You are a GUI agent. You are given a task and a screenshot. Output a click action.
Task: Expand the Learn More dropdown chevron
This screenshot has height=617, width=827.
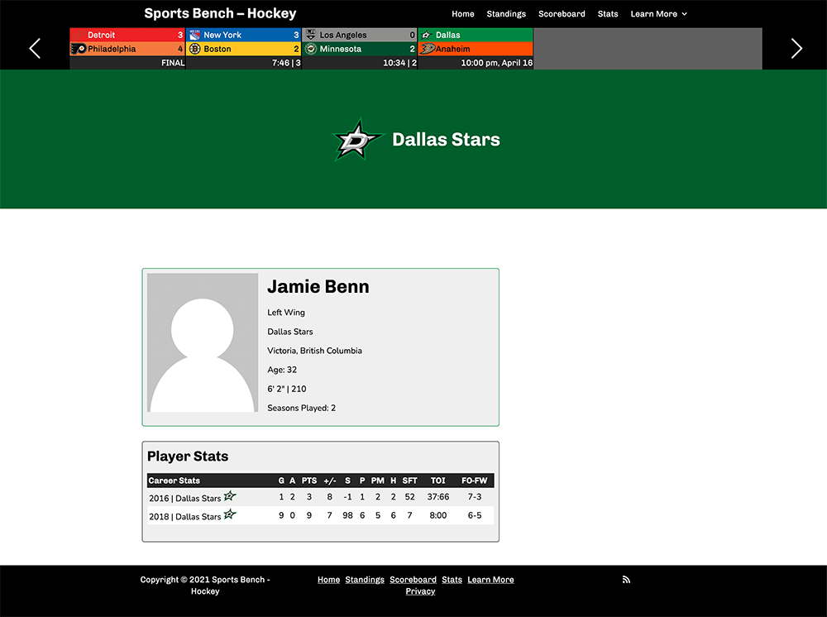click(x=684, y=14)
